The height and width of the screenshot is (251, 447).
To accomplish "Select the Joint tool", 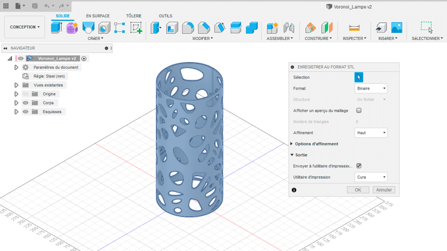I will [x=289, y=28].
